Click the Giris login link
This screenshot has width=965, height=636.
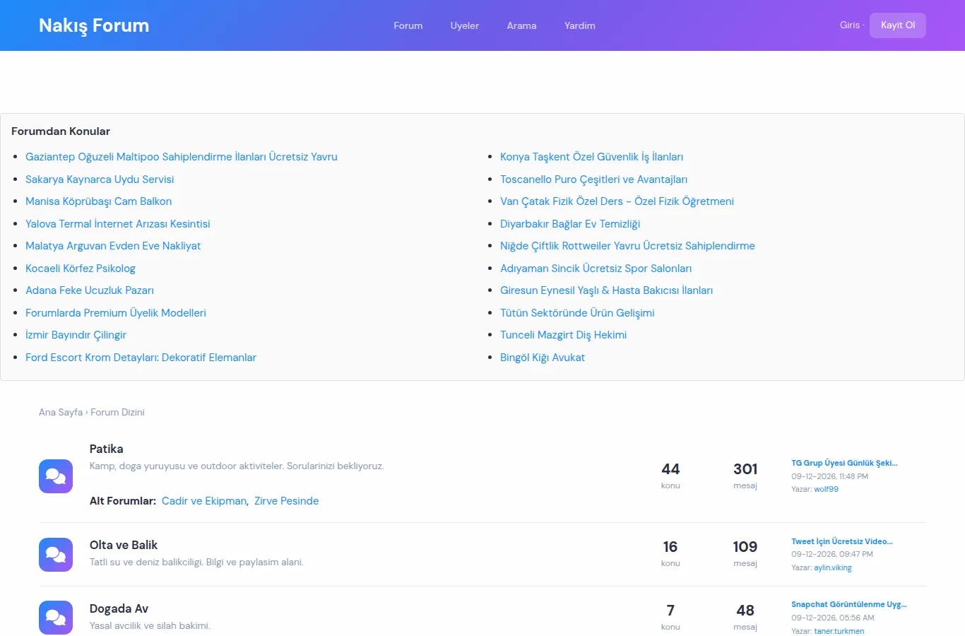click(850, 25)
